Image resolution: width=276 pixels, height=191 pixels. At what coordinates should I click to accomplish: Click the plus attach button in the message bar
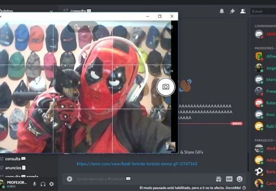(69, 179)
